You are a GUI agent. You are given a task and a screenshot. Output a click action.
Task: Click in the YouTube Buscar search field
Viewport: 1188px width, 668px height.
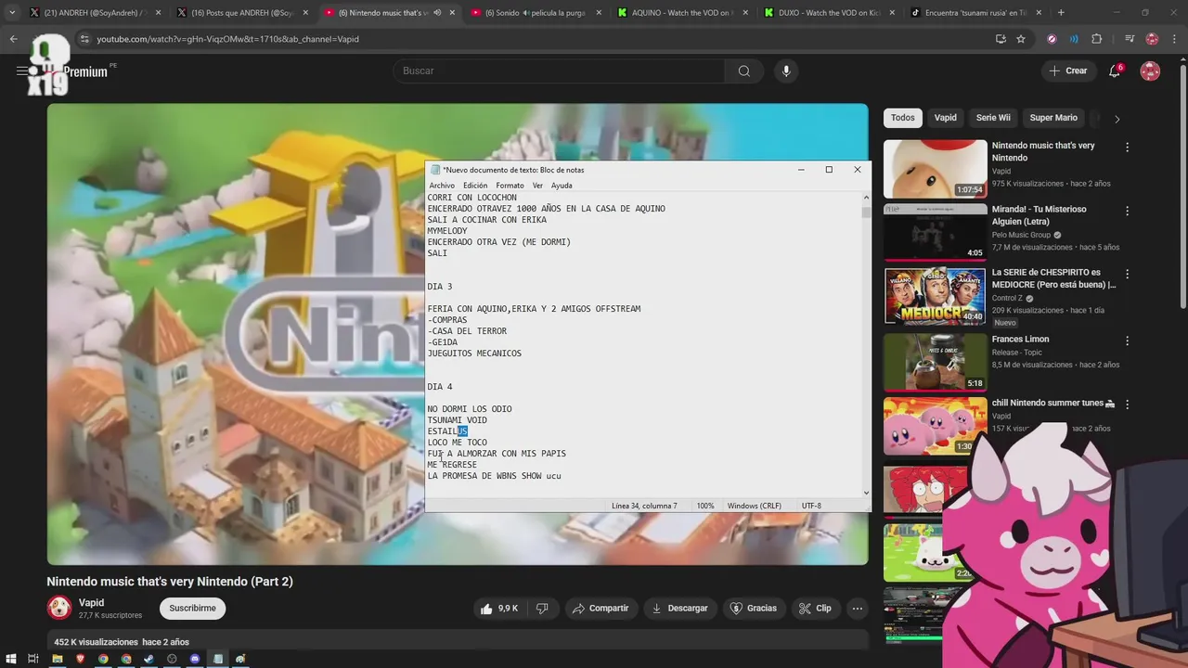(559, 71)
